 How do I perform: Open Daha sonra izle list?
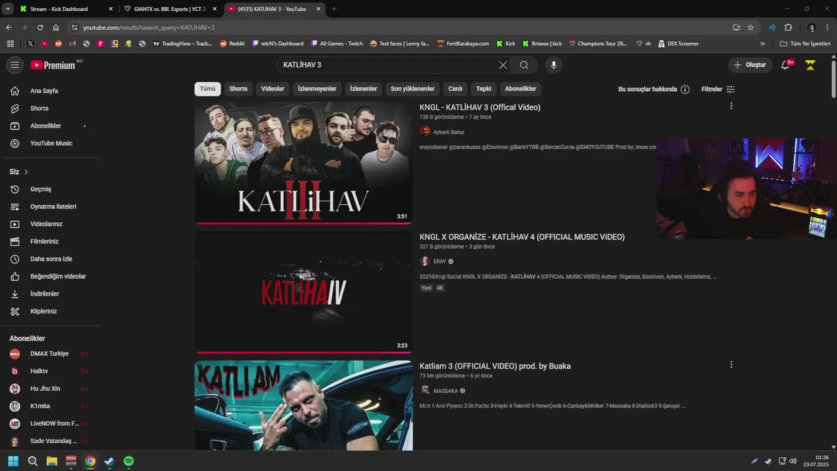click(50, 259)
